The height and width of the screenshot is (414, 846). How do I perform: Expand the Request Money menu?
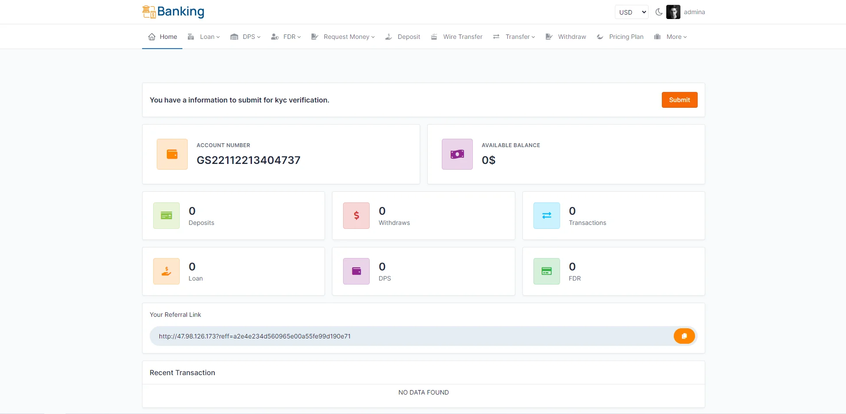(343, 37)
